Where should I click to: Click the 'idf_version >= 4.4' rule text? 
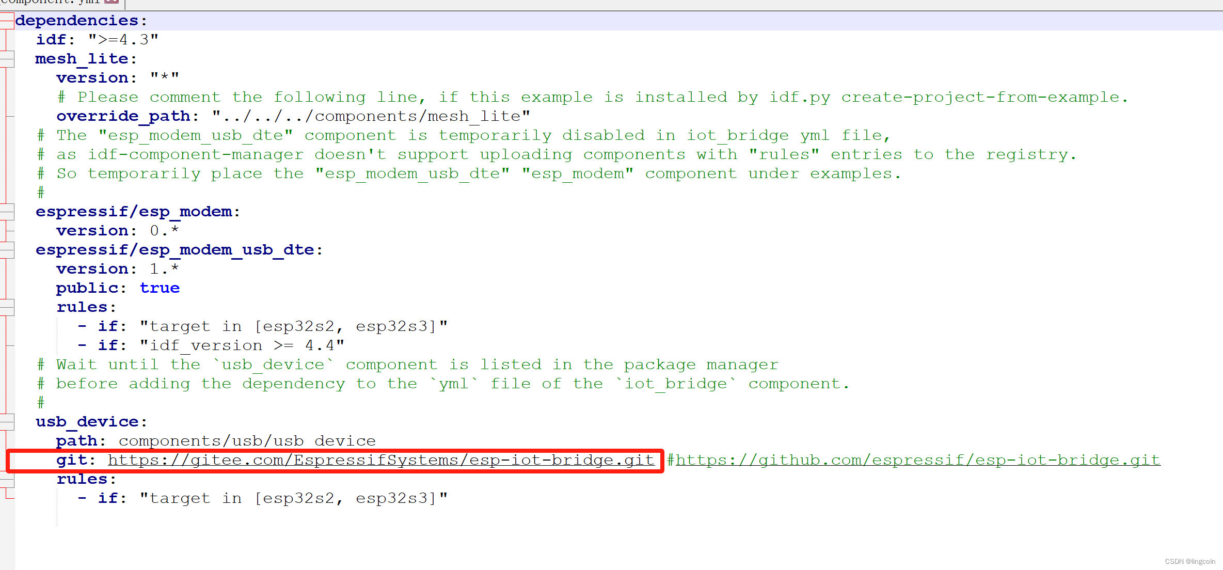click(241, 345)
